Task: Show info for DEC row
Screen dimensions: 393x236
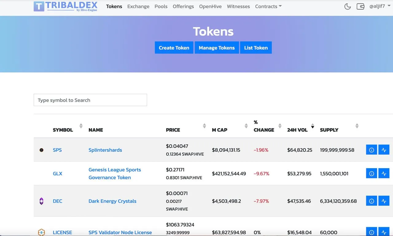Action: 372,201
